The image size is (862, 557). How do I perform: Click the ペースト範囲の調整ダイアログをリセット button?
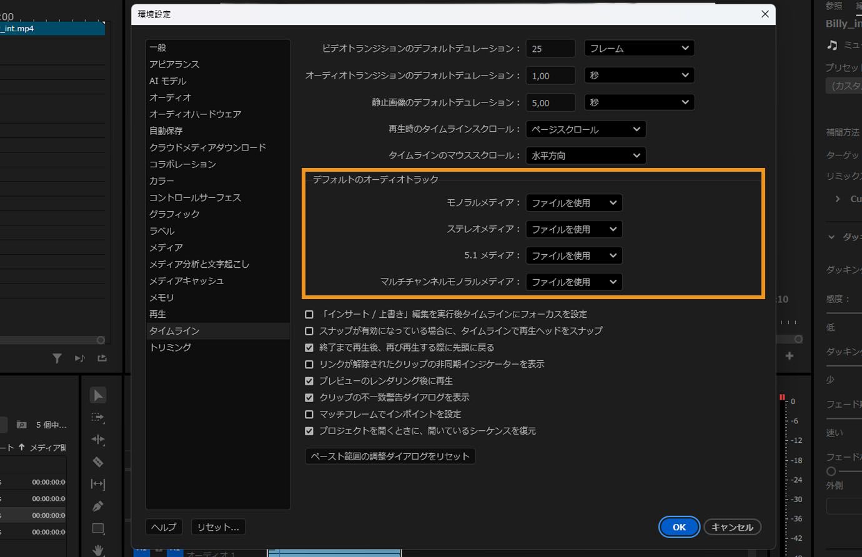tap(390, 456)
